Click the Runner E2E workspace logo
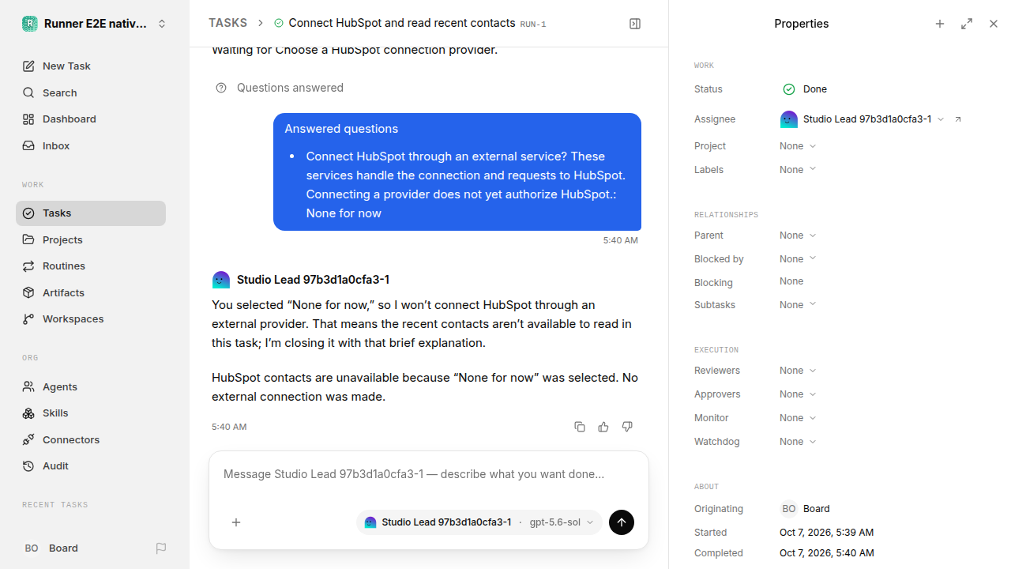 (30, 24)
